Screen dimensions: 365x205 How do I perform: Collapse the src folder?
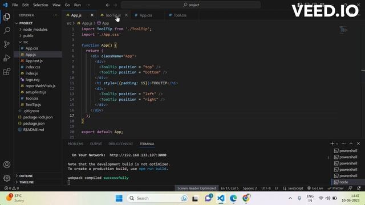point(26,42)
